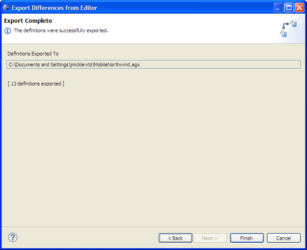Click the grayed-out Next > button
The width and height of the screenshot is (307, 250).
[x=210, y=238]
